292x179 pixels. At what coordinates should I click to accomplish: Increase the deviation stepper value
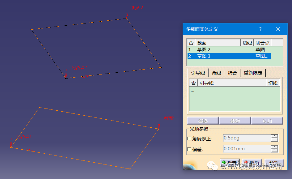(x=274, y=147)
